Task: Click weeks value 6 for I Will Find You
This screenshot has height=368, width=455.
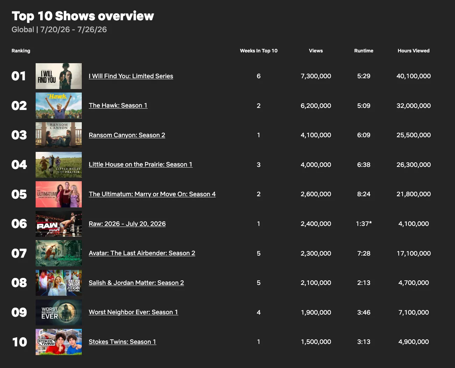Action: pyautogui.click(x=259, y=76)
